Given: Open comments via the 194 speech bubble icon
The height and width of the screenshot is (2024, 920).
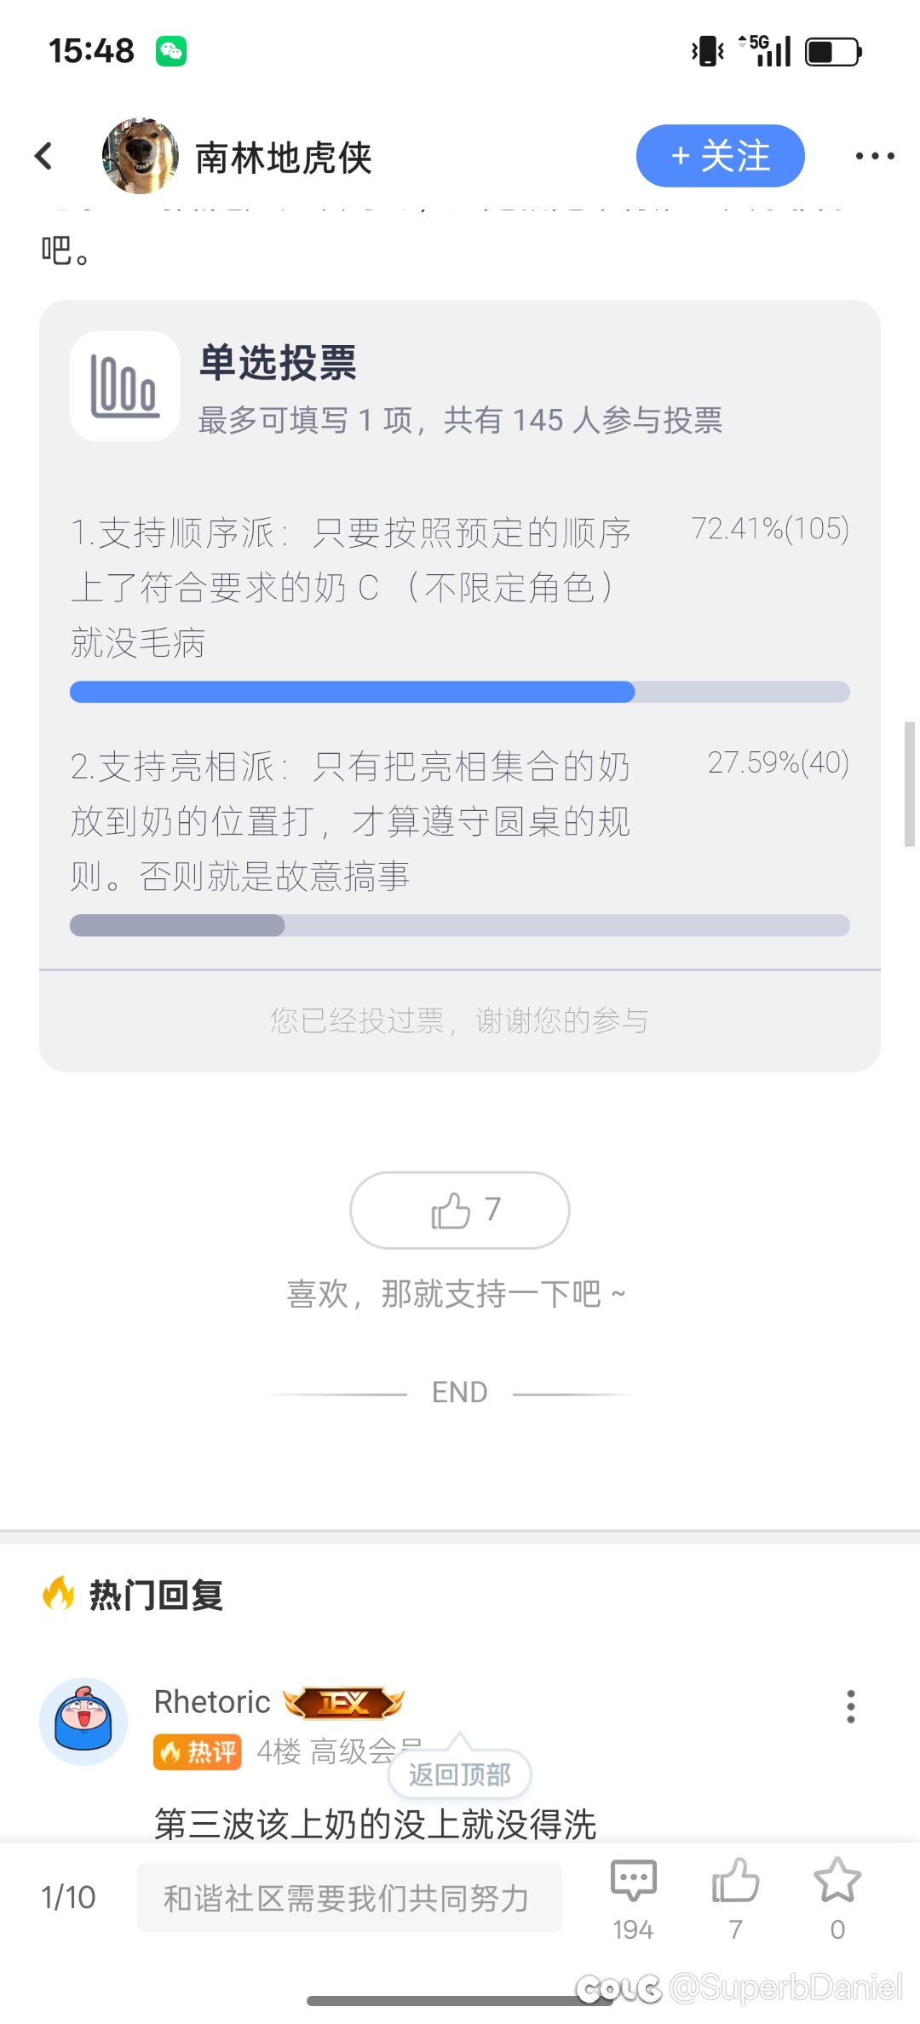Looking at the screenshot, I should [634, 1882].
